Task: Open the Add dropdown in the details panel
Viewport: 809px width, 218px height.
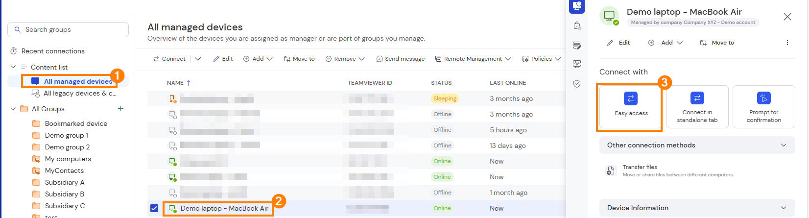Action: [666, 43]
